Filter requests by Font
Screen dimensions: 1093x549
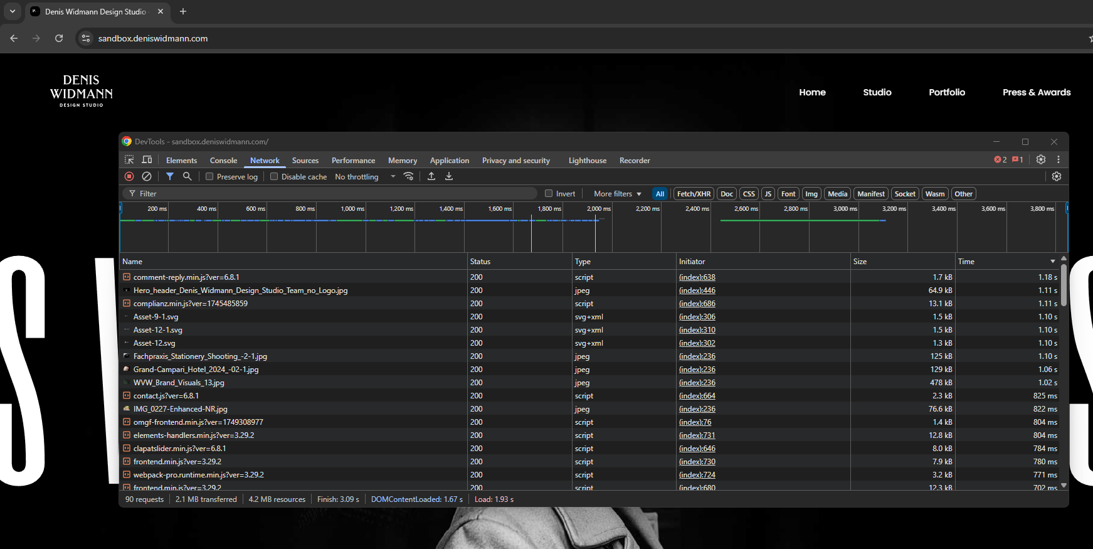click(788, 194)
